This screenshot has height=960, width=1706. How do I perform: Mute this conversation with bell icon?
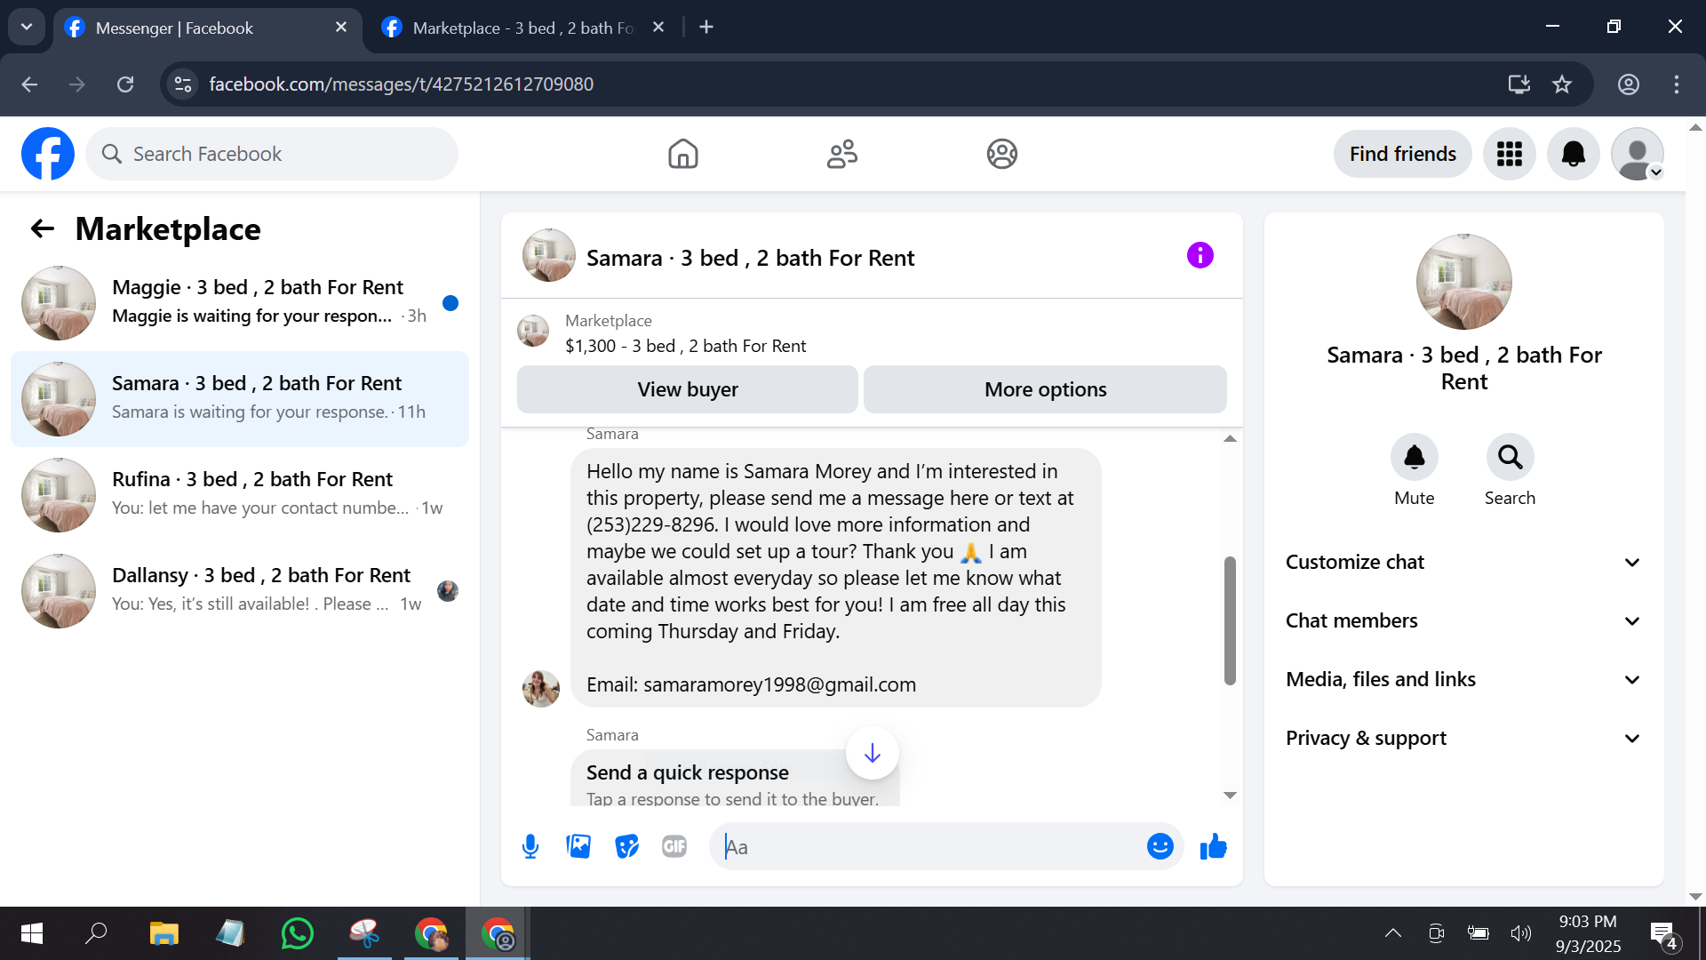tap(1414, 457)
